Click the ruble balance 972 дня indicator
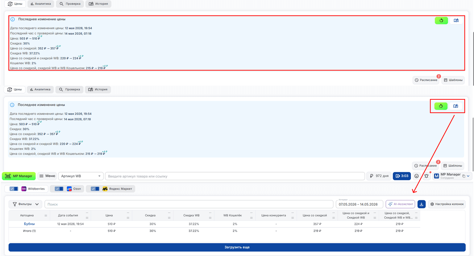 (x=379, y=176)
